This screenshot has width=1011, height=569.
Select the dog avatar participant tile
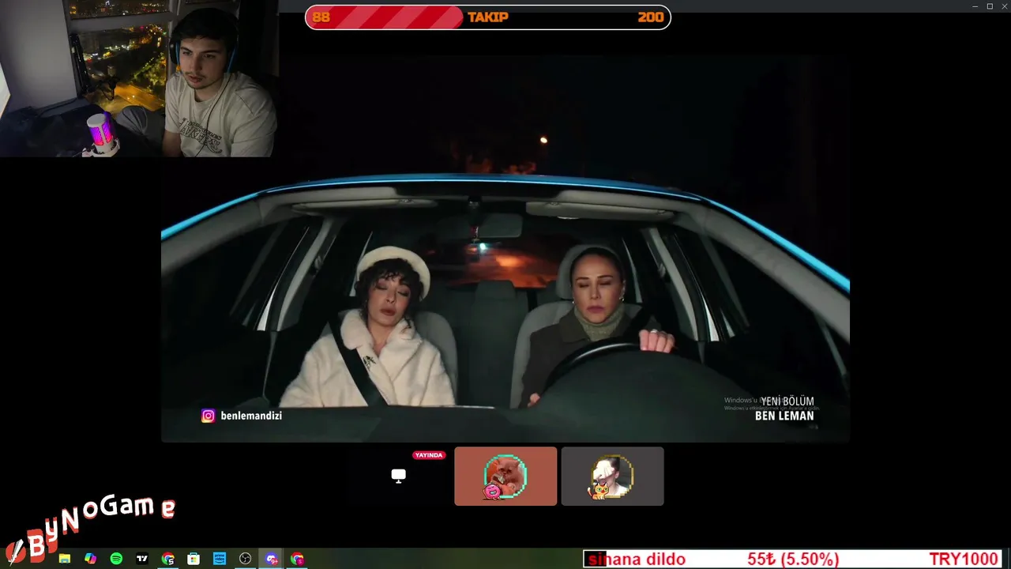505,476
